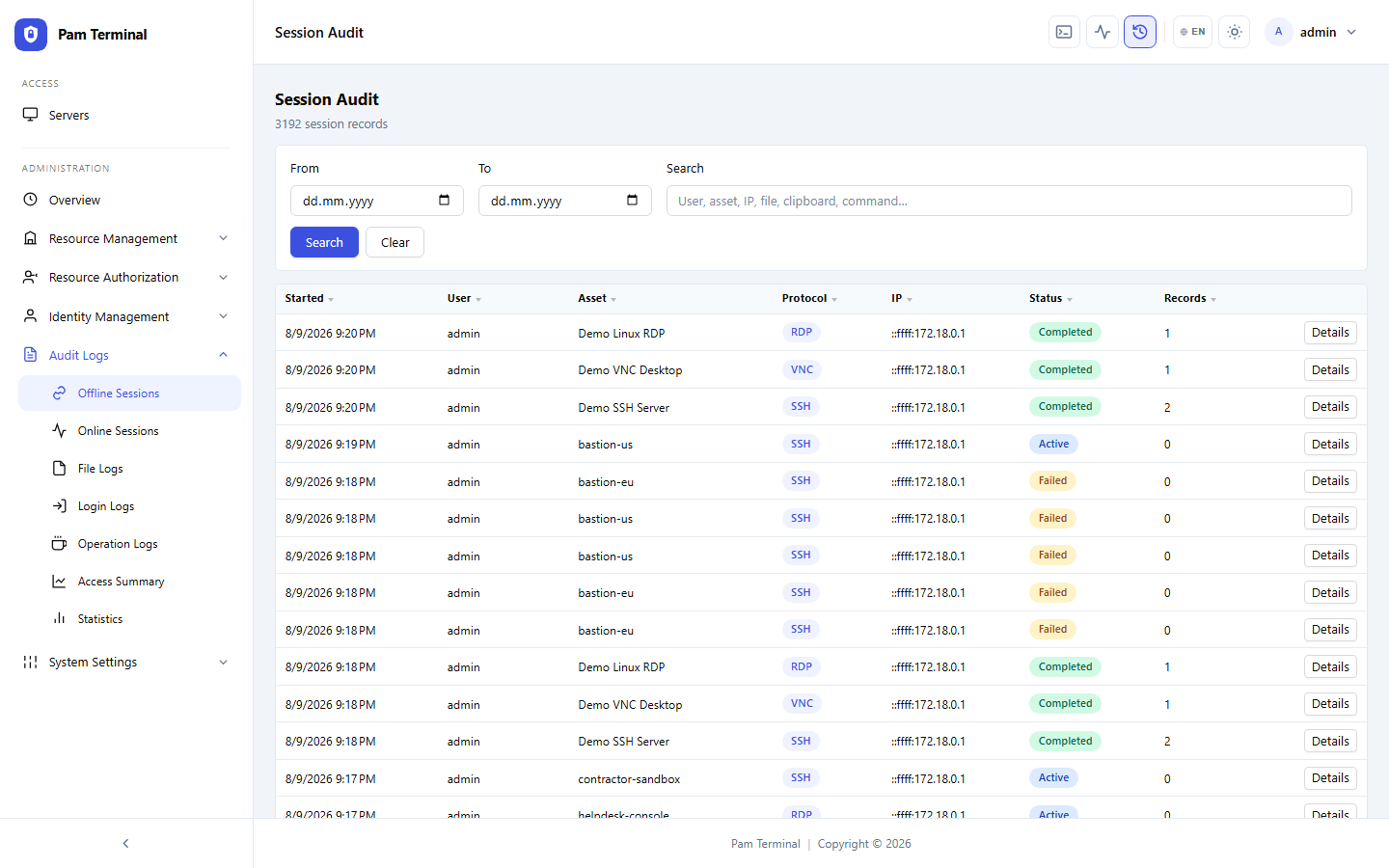Screen dimensions: 1389x868
Task: Expand Resource Authorization chevron
Action: click(223, 277)
